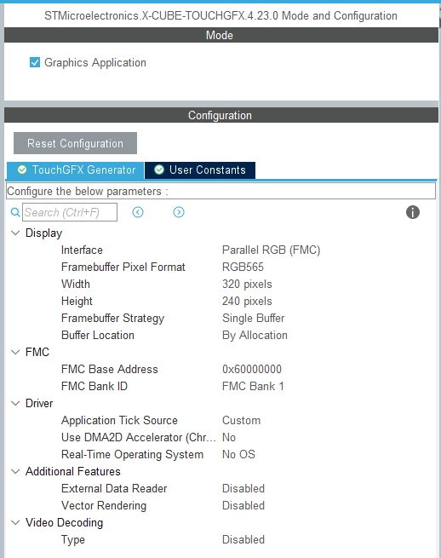The width and height of the screenshot is (441, 558).
Task: Select the FMC Base Address label
Action: [x=110, y=369]
